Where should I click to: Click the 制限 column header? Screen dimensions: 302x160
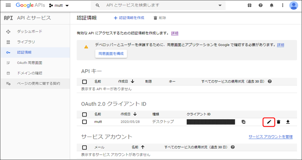pos(148,82)
